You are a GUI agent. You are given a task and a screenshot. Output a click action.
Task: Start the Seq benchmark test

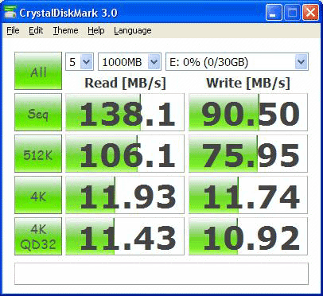(x=38, y=112)
